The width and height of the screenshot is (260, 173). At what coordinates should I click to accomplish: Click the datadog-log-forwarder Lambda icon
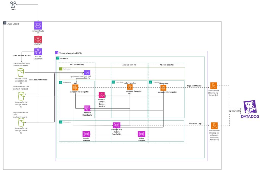[214, 86]
